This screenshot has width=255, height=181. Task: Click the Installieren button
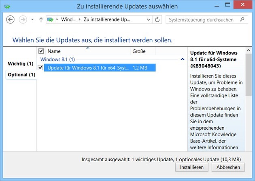click(x=192, y=167)
